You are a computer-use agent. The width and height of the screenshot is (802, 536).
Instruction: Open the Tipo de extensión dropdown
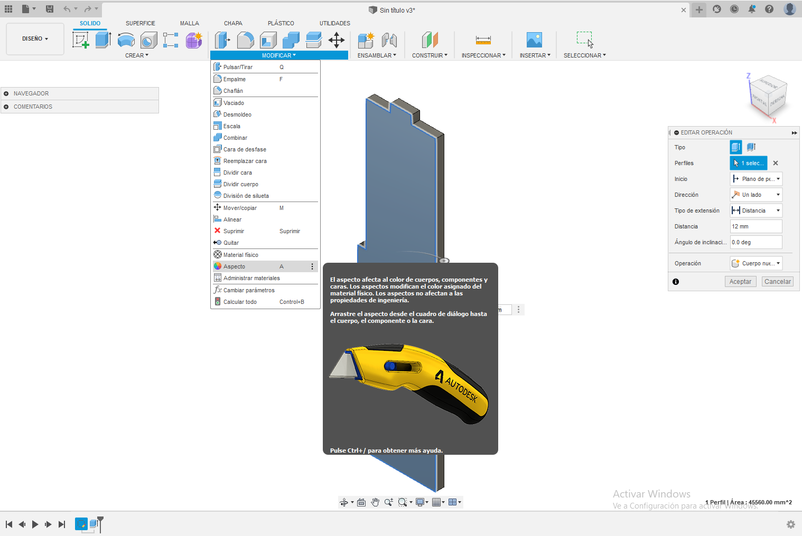[x=756, y=210]
